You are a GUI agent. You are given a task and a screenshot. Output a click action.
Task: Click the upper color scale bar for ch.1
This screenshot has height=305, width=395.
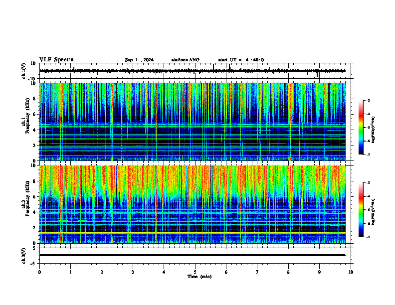[x=361, y=128]
